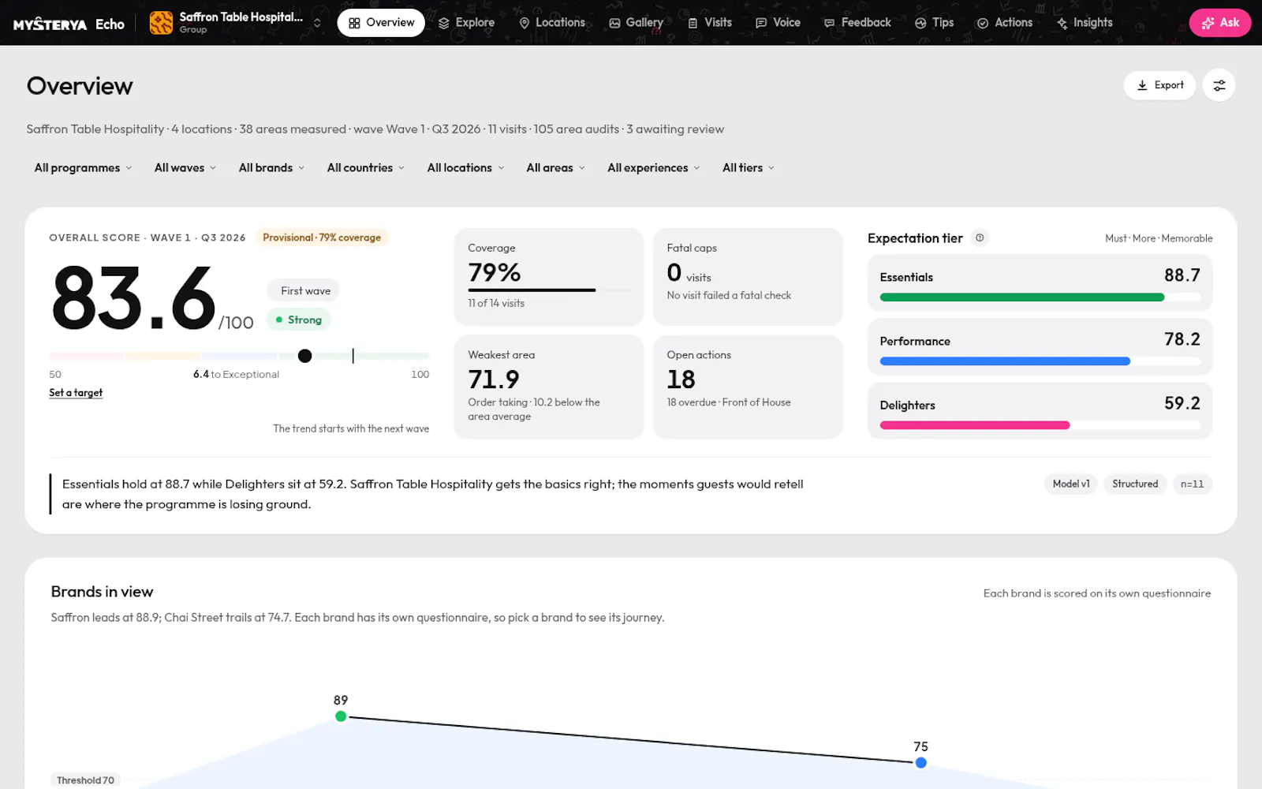The width and height of the screenshot is (1262, 789).
Task: Click the overall score marker on the scale
Action: [305, 356]
